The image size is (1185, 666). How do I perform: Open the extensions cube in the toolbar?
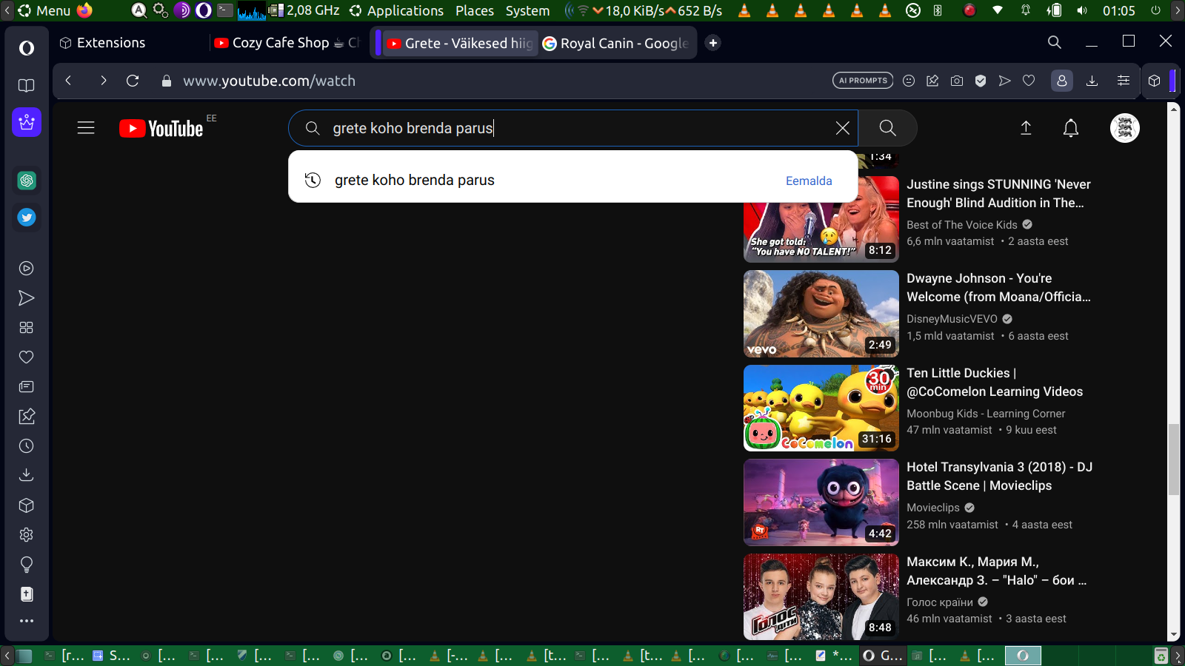coord(1154,81)
